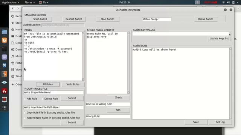The height and width of the screenshot is (135, 241).
Task: Click the Get wrong rule button
Action: click(118, 110)
